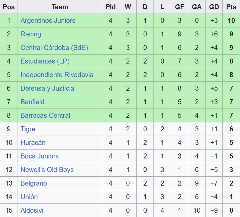Go to Independiente Rivadavia page

point(57,75)
